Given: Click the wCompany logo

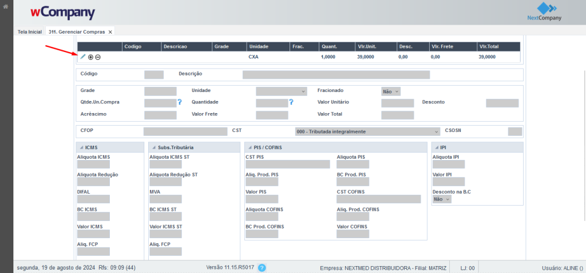Looking at the screenshot, I should tap(63, 13).
